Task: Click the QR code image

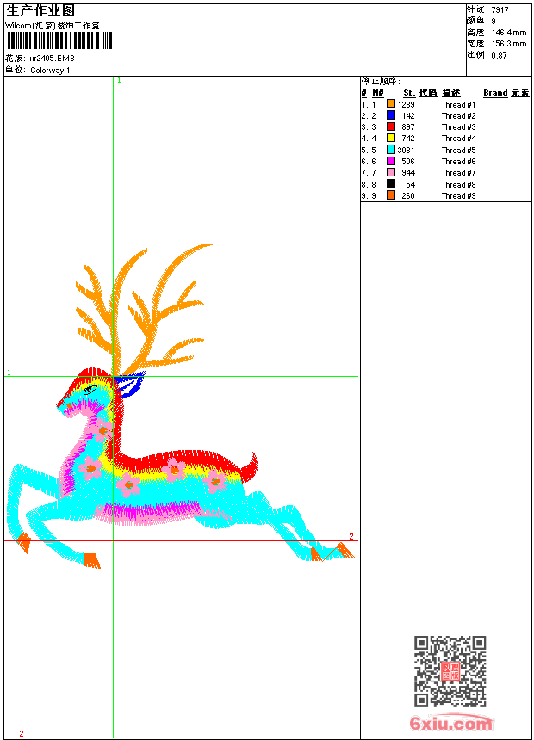Action: [x=450, y=671]
